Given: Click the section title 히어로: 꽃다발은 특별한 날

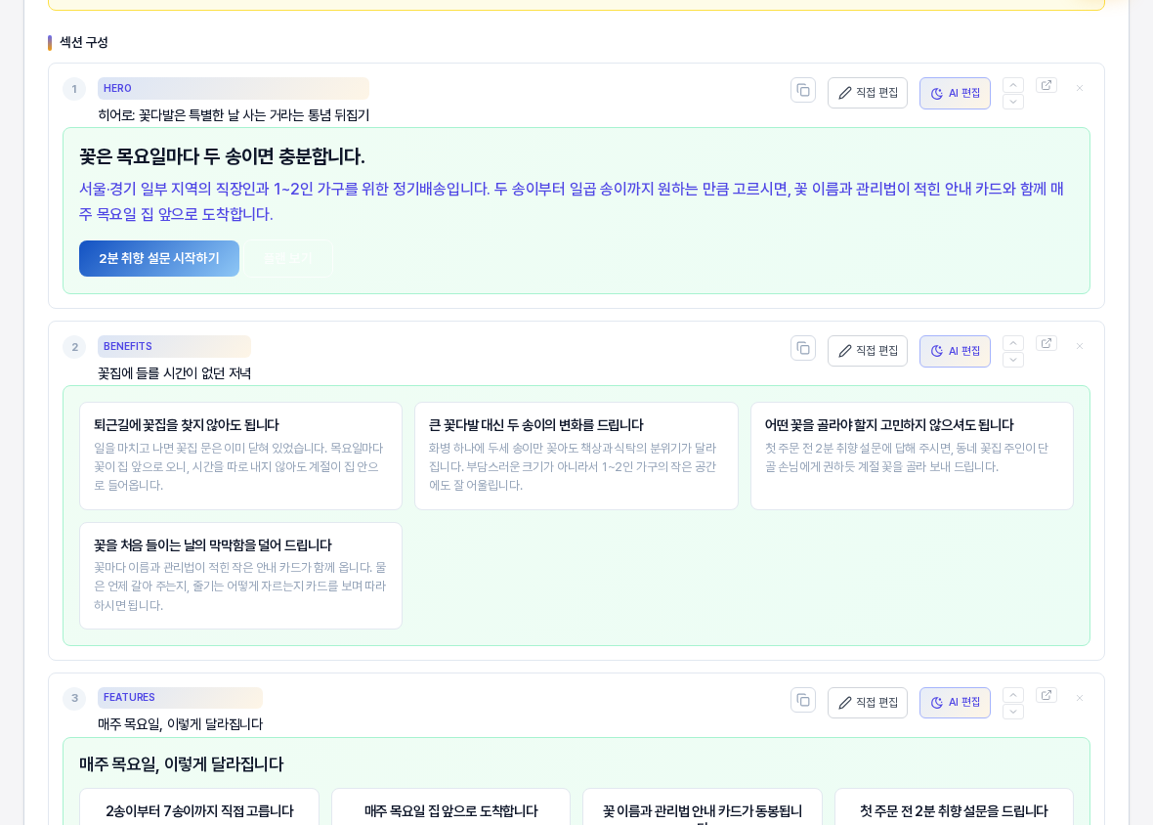Looking at the screenshot, I should pyautogui.click(x=234, y=115).
